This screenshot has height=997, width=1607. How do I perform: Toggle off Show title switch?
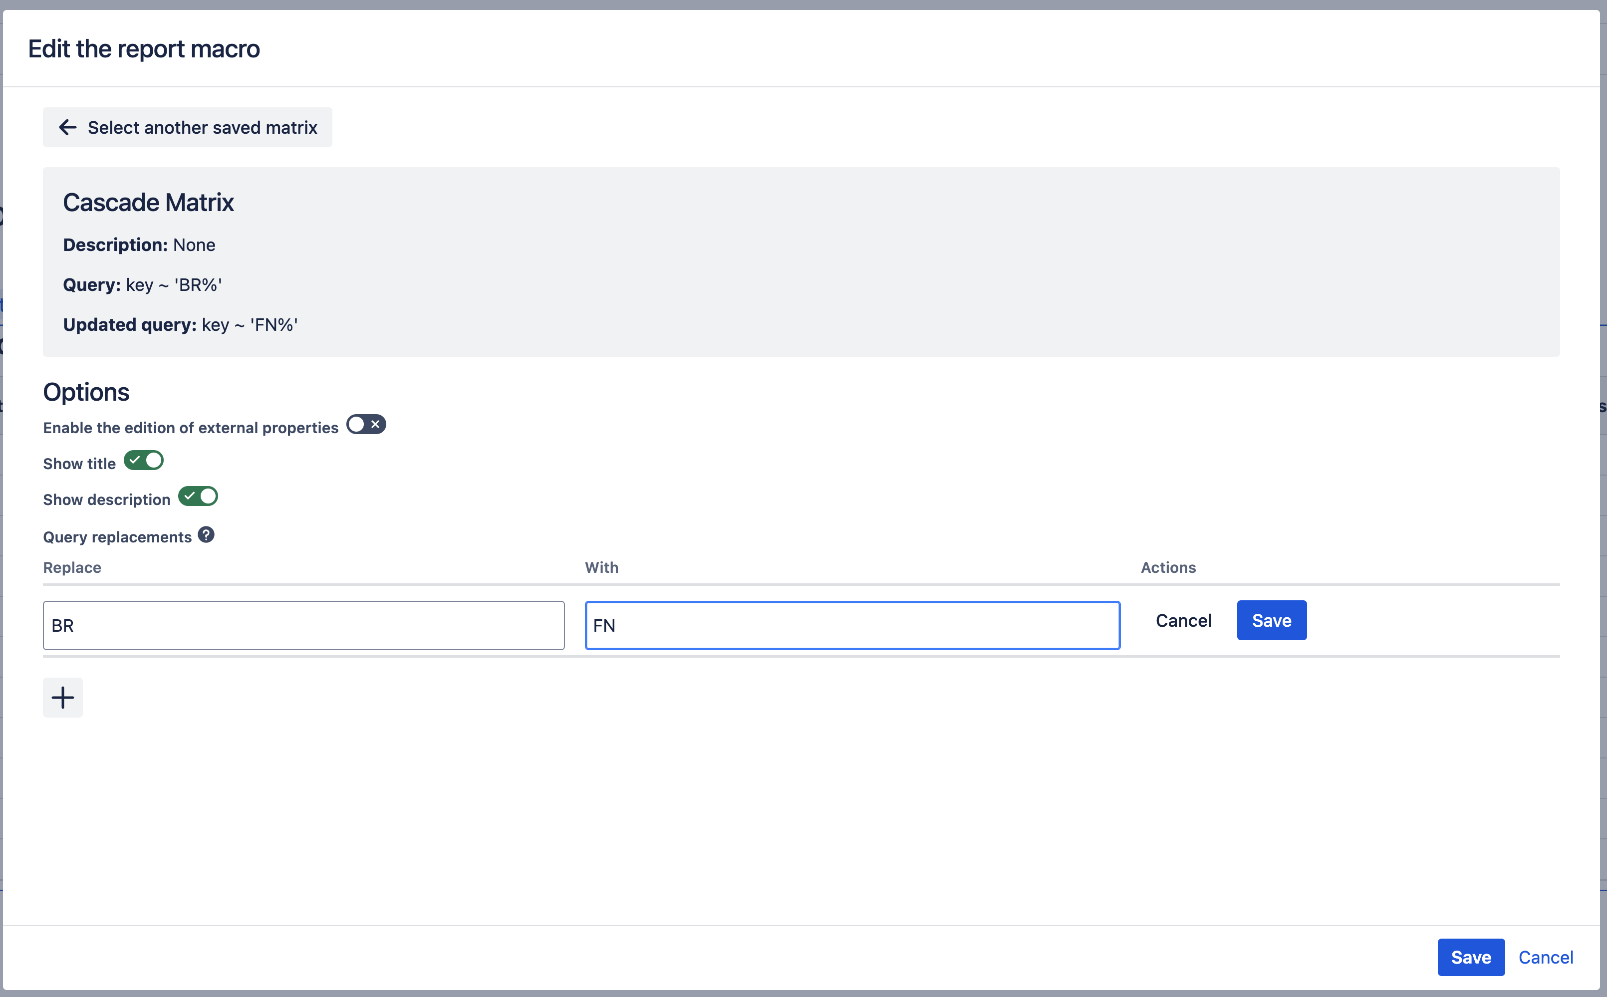[144, 461]
